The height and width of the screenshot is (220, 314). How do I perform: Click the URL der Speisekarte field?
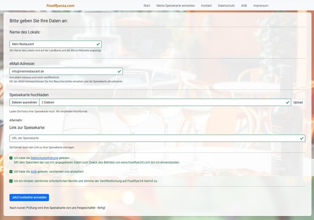coord(157,138)
